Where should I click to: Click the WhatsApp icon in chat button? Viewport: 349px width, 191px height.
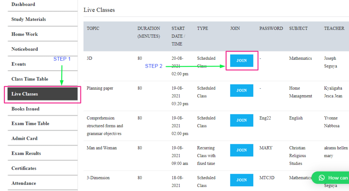(322, 178)
